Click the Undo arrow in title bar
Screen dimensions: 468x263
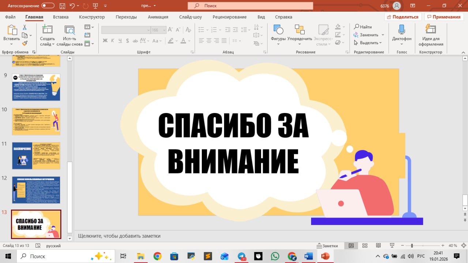72,6
